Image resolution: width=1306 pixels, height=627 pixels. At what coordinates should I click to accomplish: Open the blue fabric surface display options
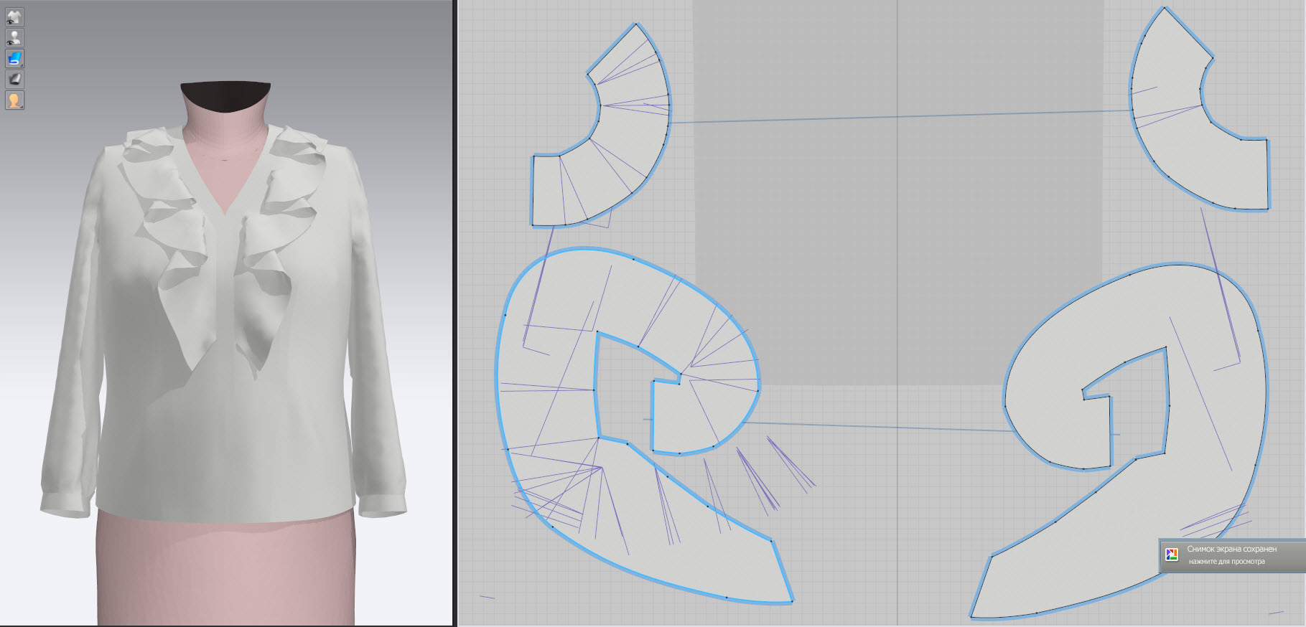point(14,58)
